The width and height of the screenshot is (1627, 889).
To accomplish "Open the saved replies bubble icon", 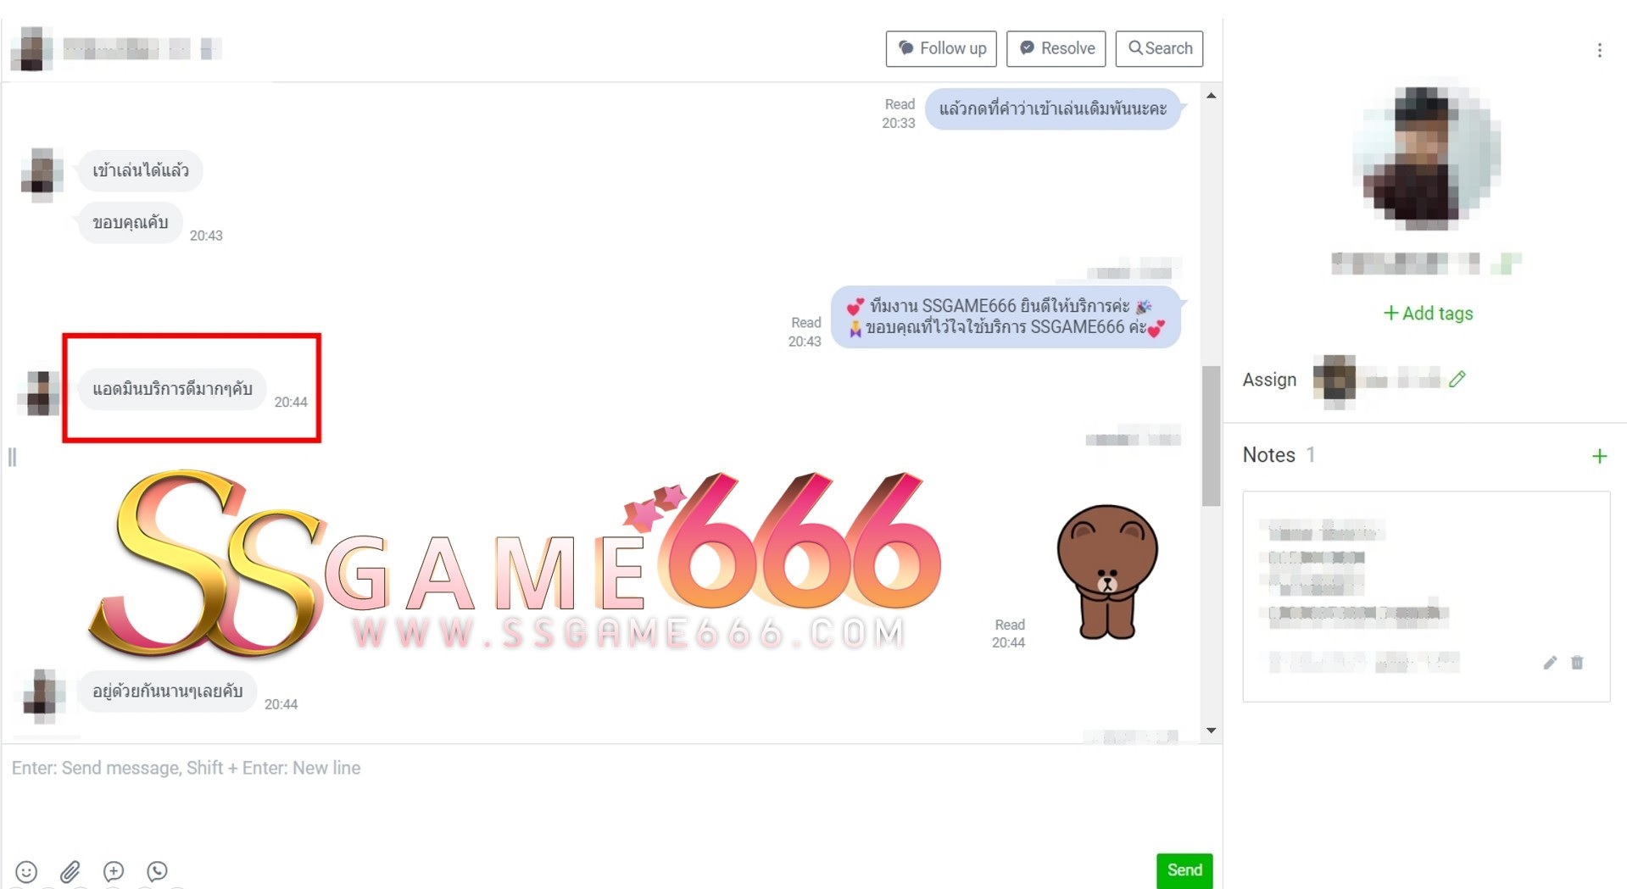I will click(x=114, y=871).
